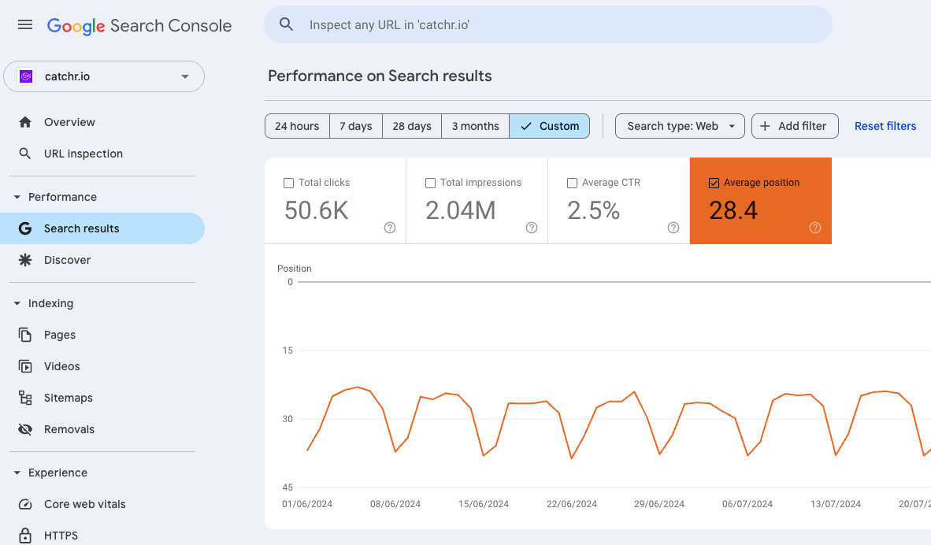931x545 pixels.
Task: Click the 01/06/2024 axis date label
Action: click(307, 504)
